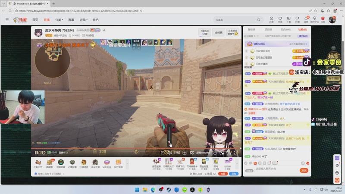Click the streamer avatar next to room title

38,32
